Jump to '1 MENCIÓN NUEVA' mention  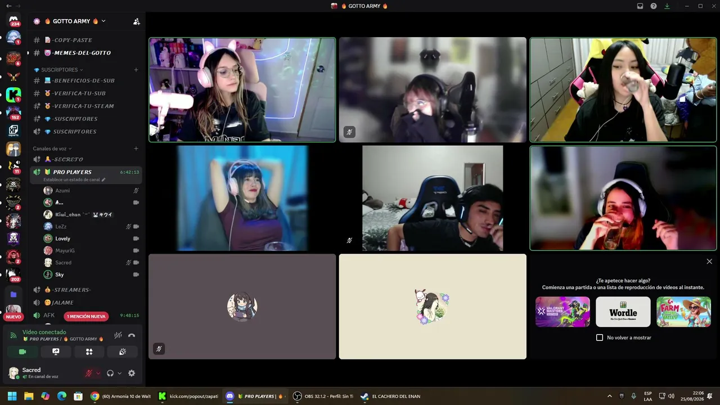(x=86, y=316)
